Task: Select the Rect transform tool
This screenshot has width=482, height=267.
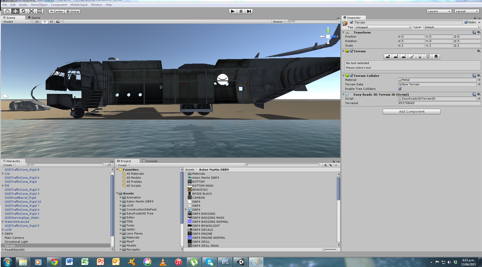Action: coord(39,11)
